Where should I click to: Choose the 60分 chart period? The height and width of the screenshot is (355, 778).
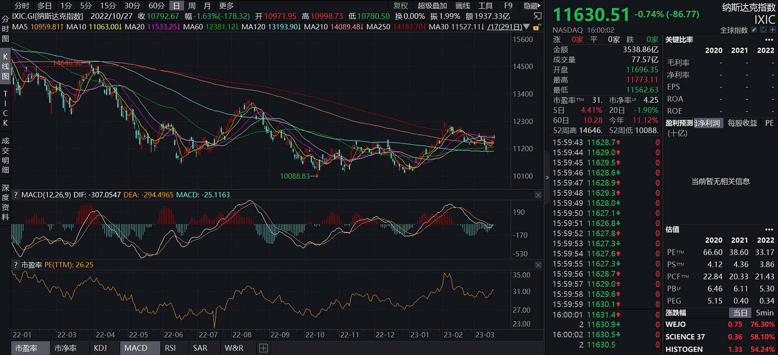click(x=157, y=6)
